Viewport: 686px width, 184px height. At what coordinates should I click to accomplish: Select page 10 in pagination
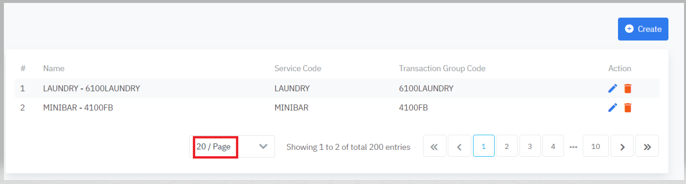(595, 146)
